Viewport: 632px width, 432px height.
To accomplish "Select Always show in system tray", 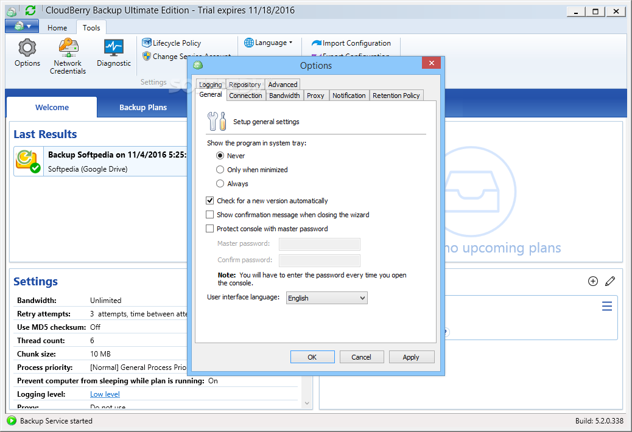I will [220, 184].
